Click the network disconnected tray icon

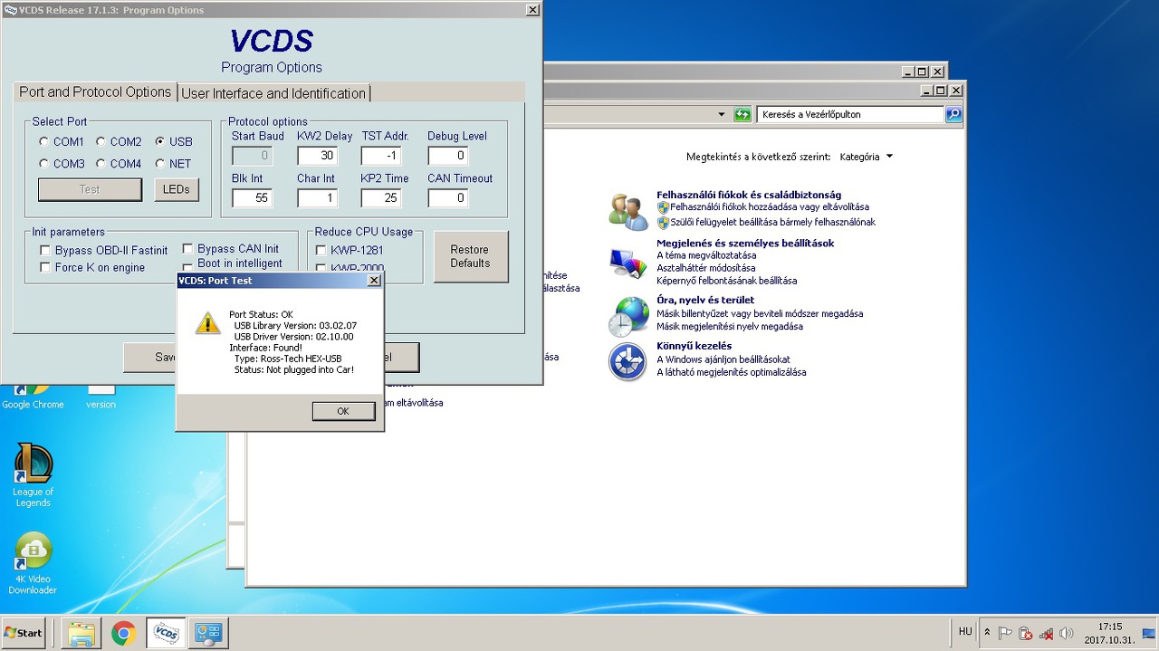(x=1046, y=633)
